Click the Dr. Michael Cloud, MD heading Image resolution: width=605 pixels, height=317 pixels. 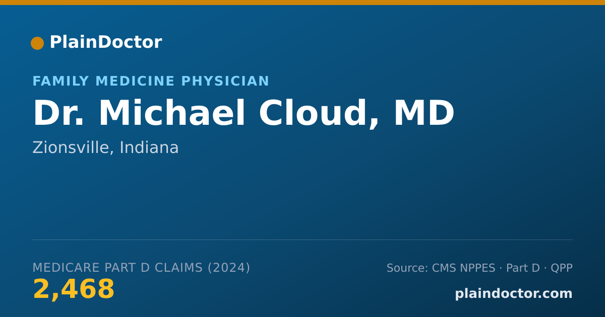tap(244, 114)
